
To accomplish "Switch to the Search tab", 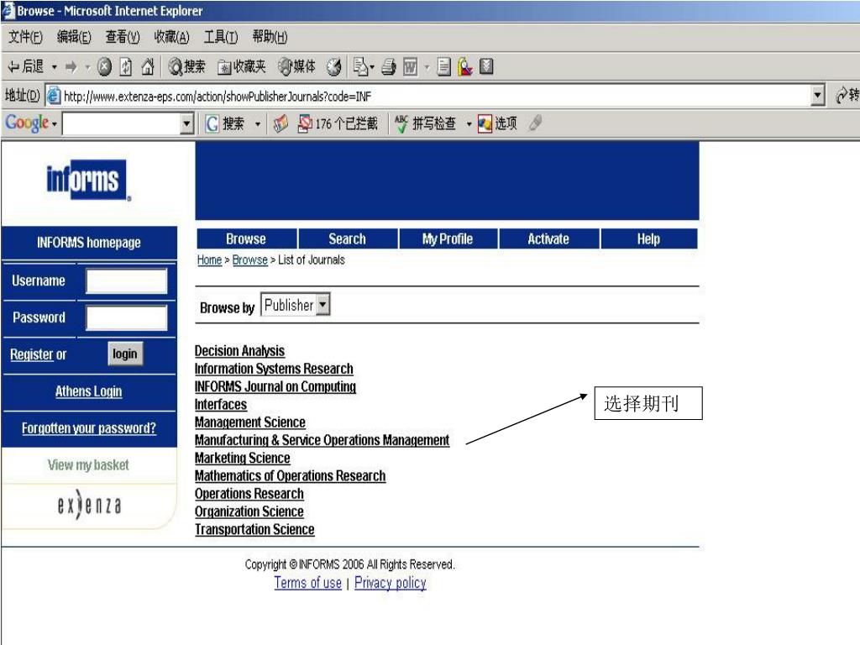I will click(347, 239).
